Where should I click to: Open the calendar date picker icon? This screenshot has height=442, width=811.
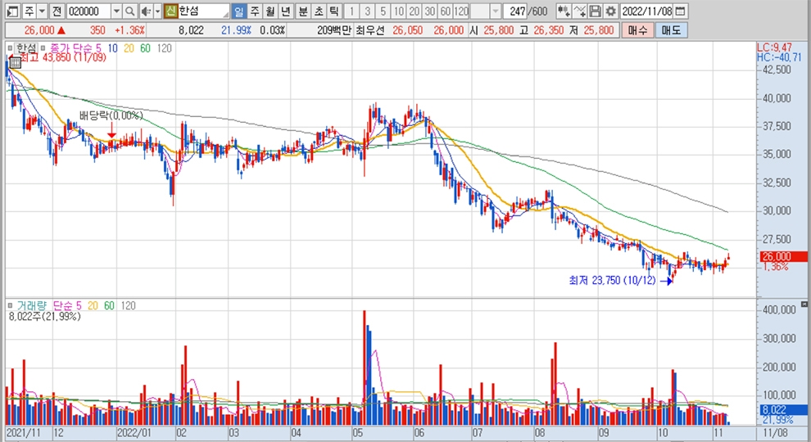[681, 11]
